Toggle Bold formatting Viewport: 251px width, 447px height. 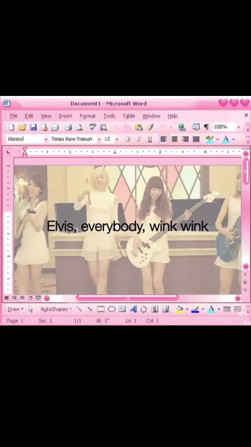coord(128,139)
